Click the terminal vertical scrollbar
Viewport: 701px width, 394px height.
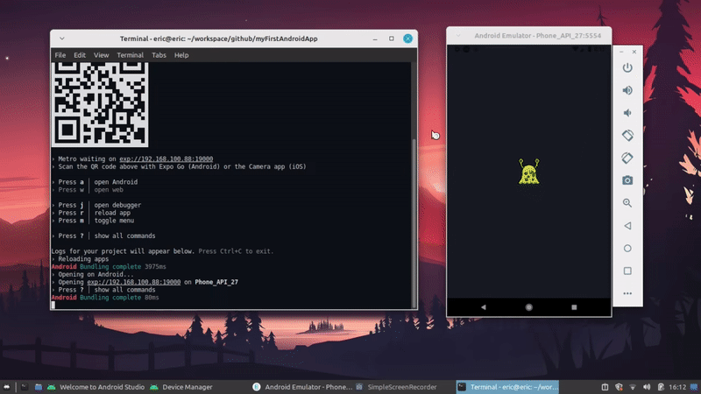pyautogui.click(x=414, y=222)
